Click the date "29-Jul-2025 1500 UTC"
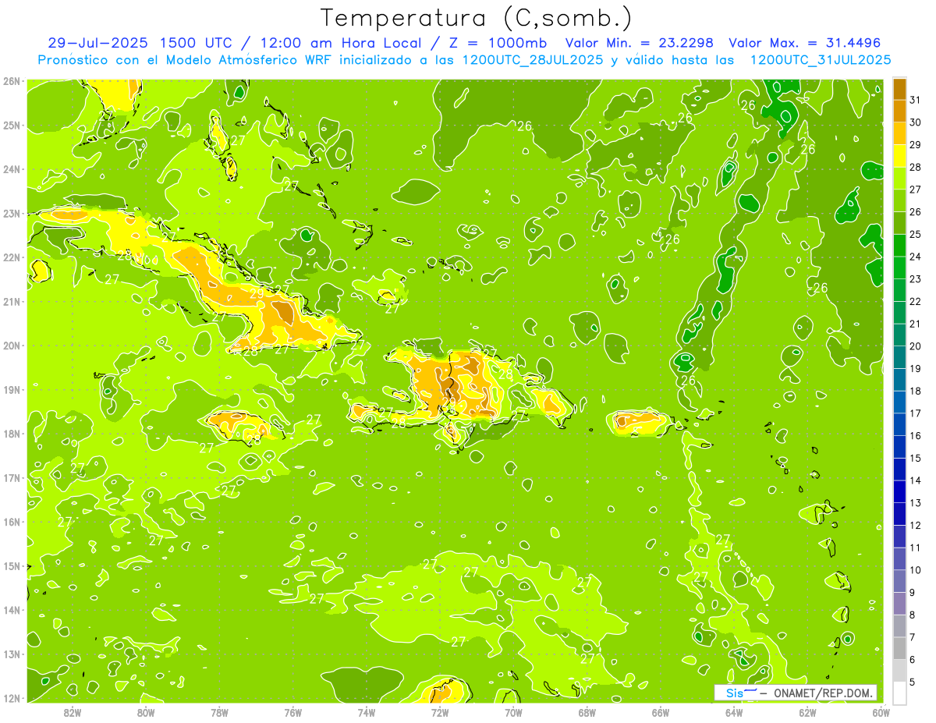Image resolution: width=936 pixels, height=723 pixels. pos(140,42)
